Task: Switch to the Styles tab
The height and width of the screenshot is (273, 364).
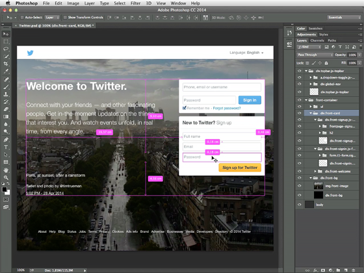Action: [x=324, y=34]
